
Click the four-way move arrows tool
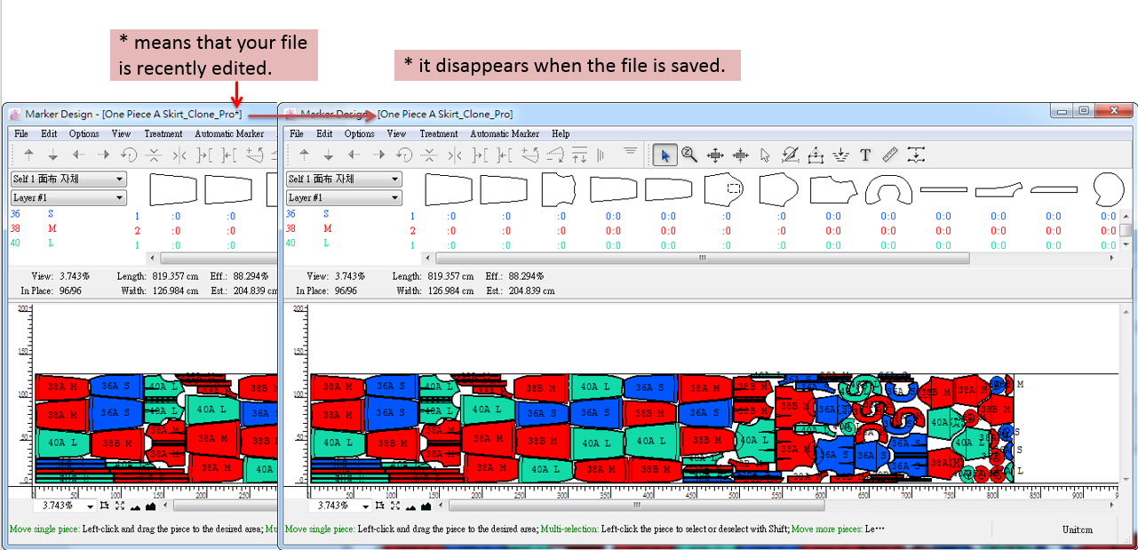pos(715,155)
